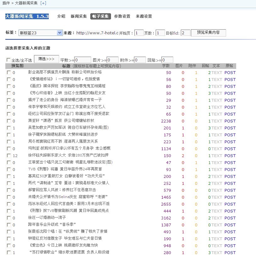Check the row 揭开了老公的身份
Image resolution: width=256 pixels, height=255 pixels.
(9, 100)
